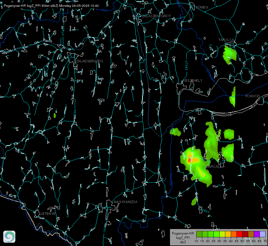Click the bright green 25-30 dBZ swatch
Image resolution: width=268 pixels, height=246 pixels.
point(217,234)
